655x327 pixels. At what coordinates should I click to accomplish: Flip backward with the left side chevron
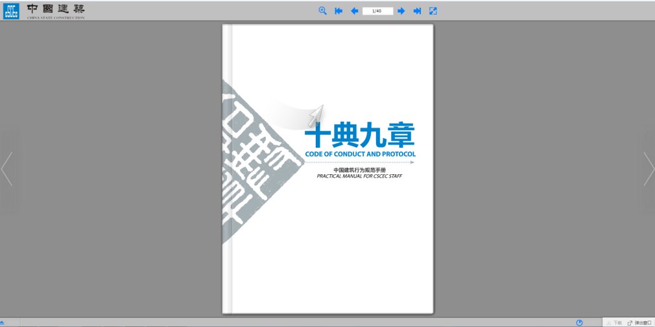[x=6, y=169]
